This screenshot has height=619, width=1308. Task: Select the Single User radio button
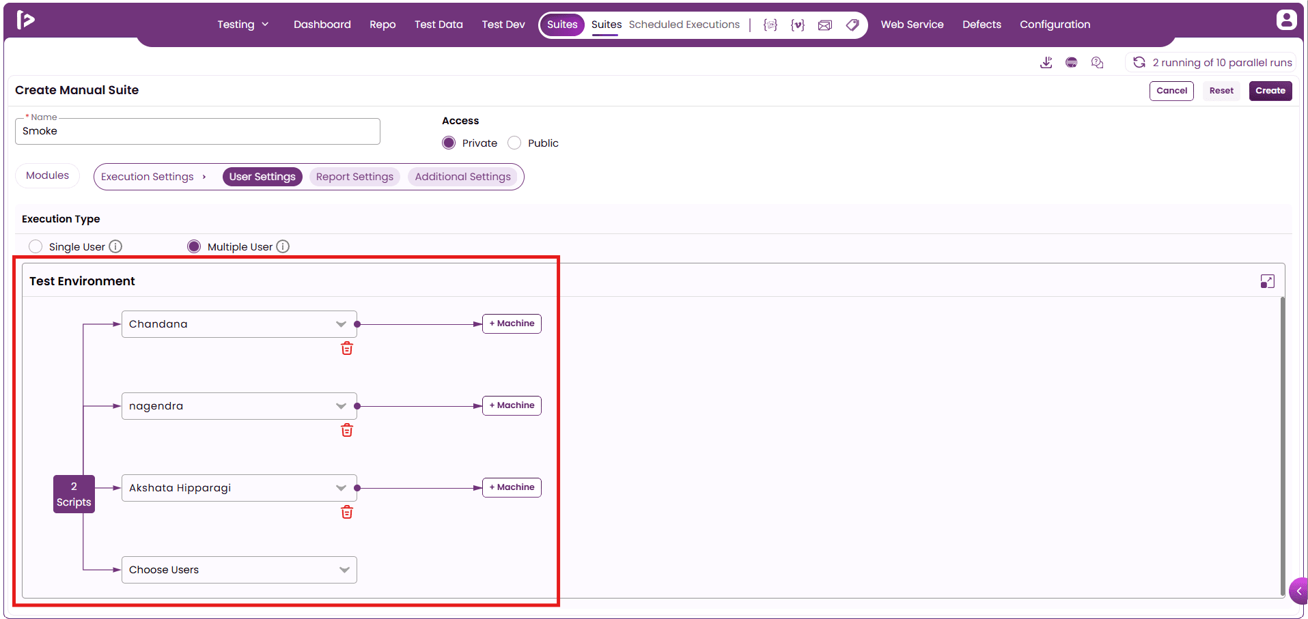(36, 246)
